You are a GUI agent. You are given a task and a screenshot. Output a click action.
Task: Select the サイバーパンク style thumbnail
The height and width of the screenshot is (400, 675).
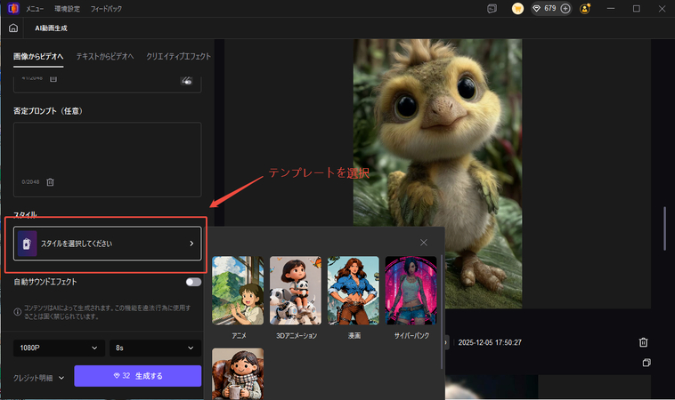(x=411, y=292)
